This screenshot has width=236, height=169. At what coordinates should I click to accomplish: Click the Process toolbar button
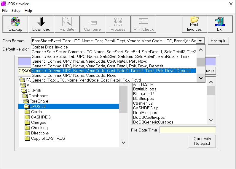click(118, 24)
